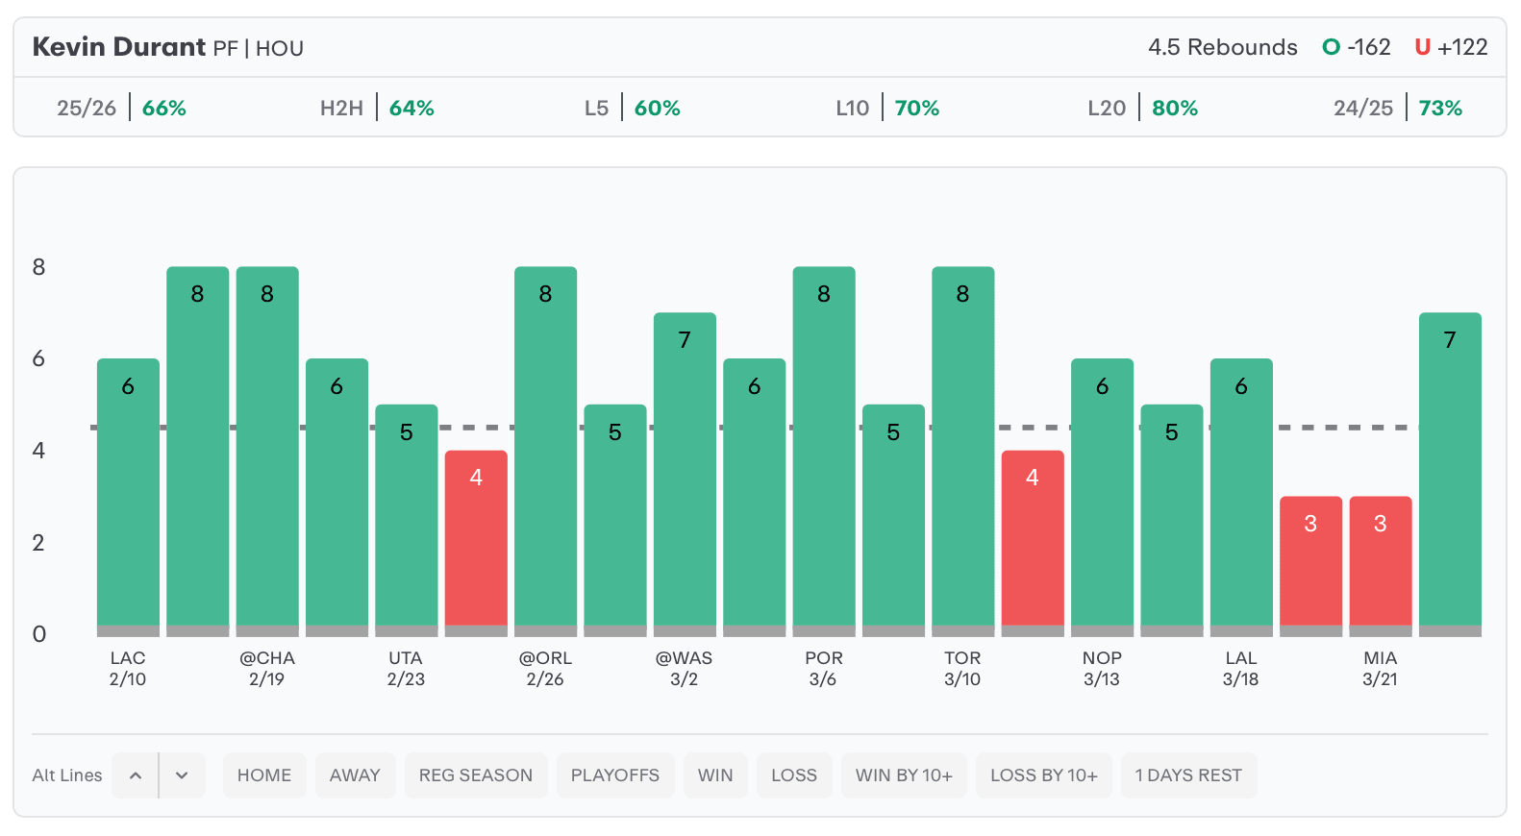
Task: Click the Kevin Durant player name
Action: [119, 47]
